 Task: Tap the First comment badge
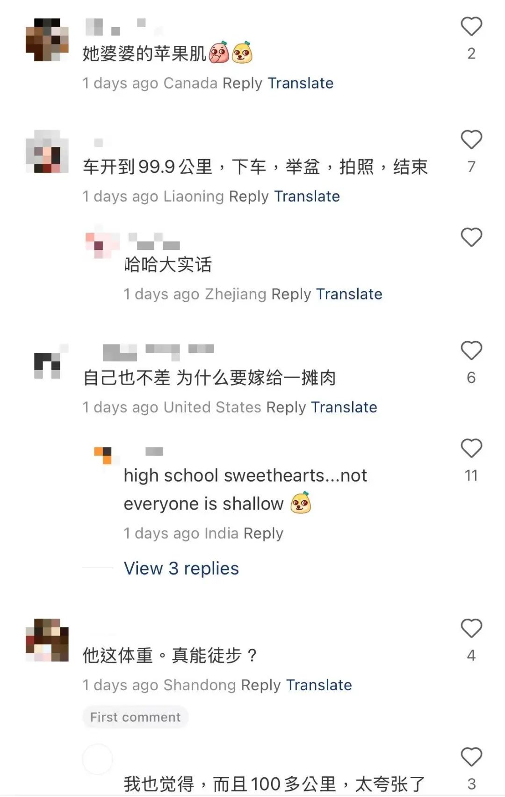136,717
